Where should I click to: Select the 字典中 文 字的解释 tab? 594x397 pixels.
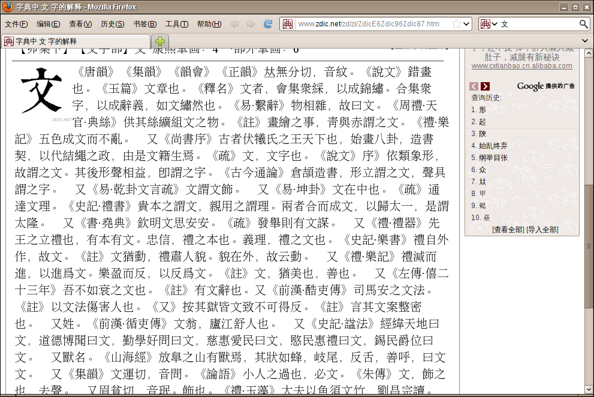click(76, 41)
